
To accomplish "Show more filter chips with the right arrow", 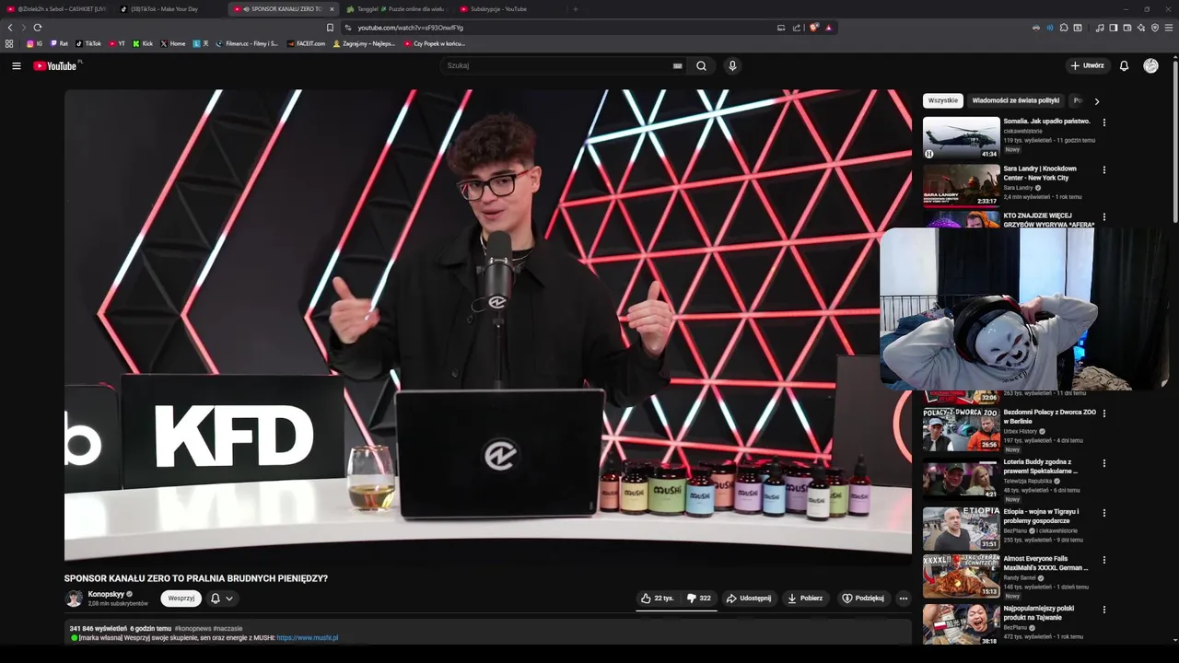I will [x=1096, y=100].
